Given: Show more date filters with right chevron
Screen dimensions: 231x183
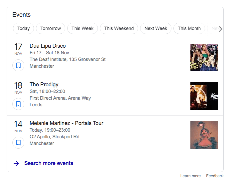Looking at the screenshot, I should coord(220,29).
